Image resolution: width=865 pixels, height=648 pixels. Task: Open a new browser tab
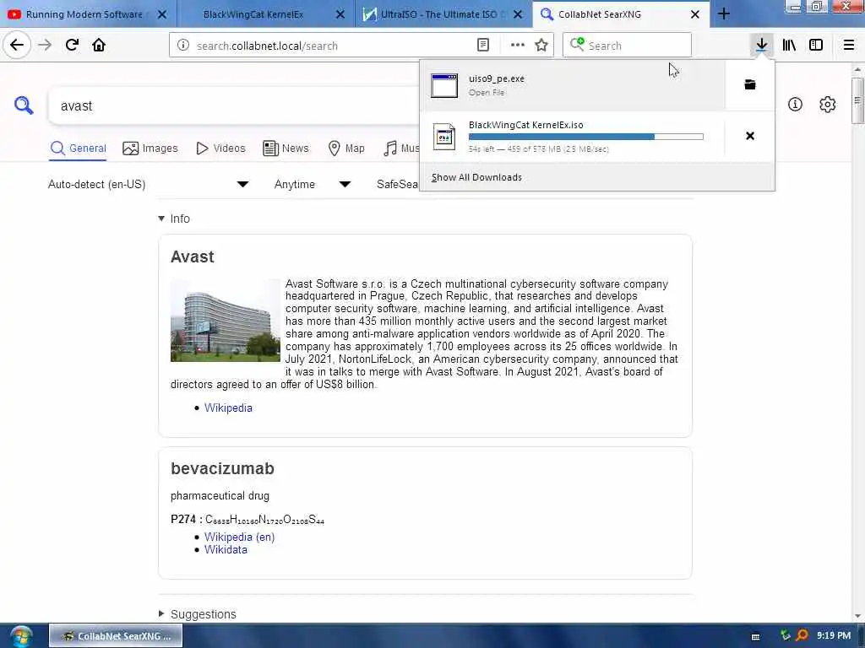click(724, 13)
